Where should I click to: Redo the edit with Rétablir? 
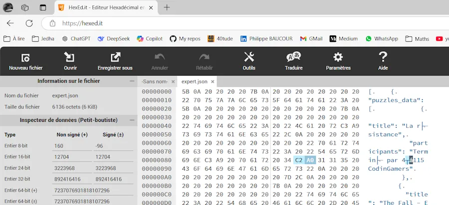coord(205,61)
